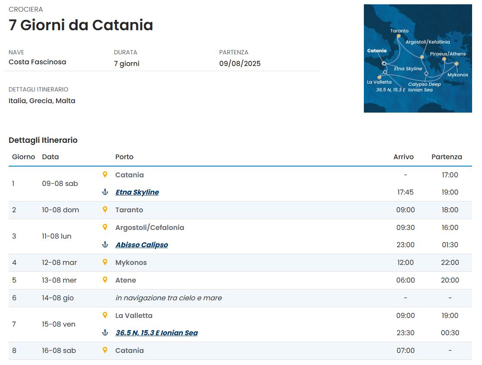Click the date cell '12-08 mar'

click(59, 263)
